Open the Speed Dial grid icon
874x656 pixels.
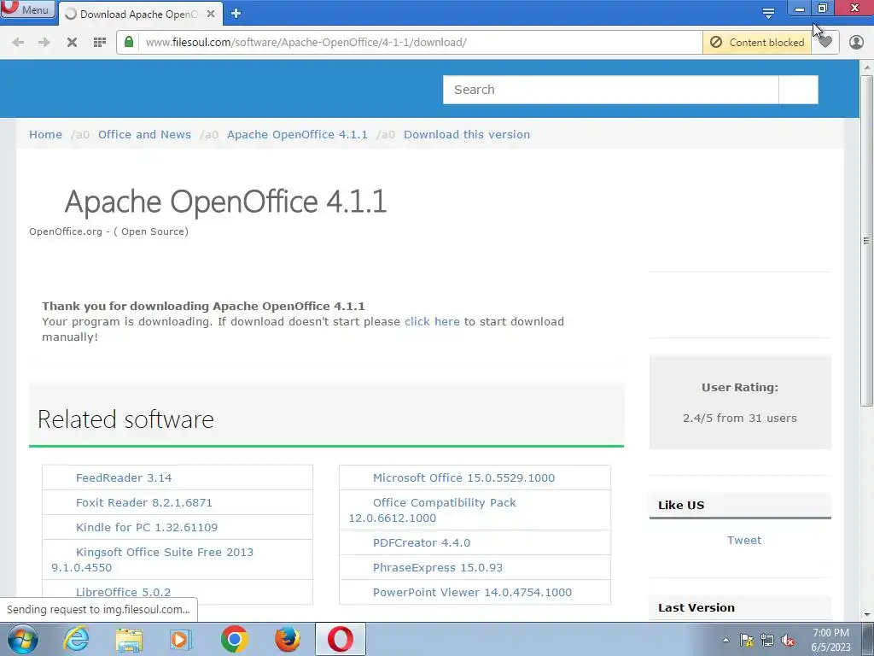(x=100, y=43)
